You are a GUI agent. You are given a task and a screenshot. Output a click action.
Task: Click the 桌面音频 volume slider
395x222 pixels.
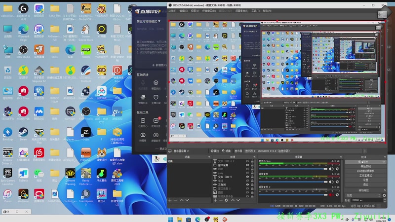pyautogui.click(x=293, y=182)
